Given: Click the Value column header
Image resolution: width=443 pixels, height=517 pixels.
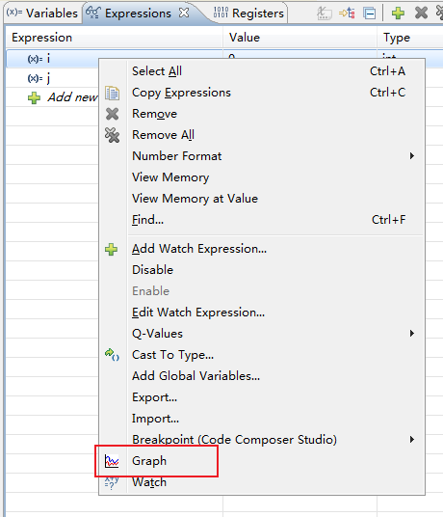Looking at the screenshot, I should (x=300, y=38).
